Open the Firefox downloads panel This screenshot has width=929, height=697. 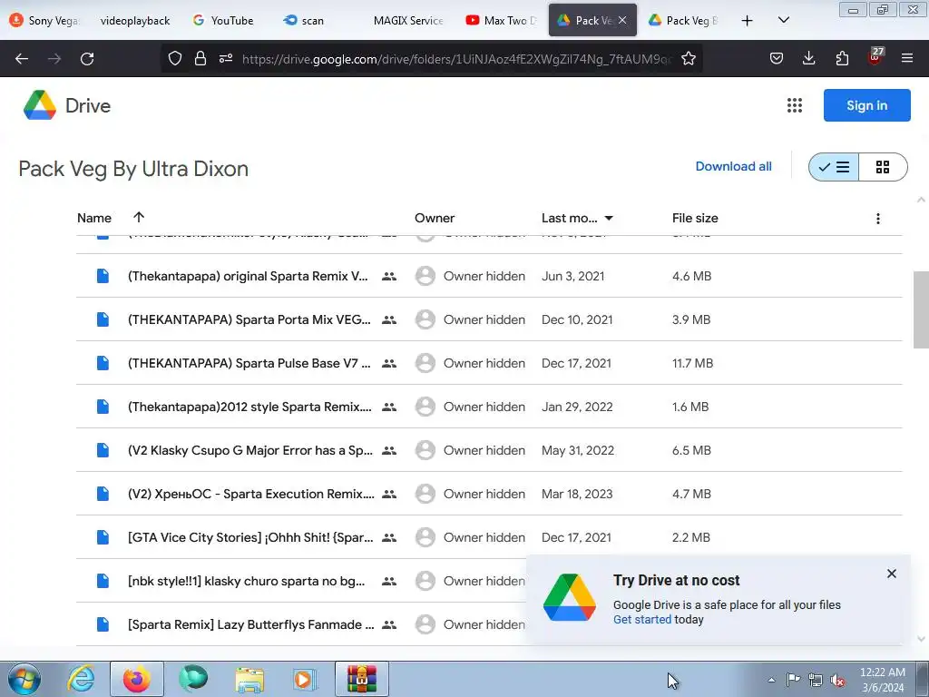pyautogui.click(x=808, y=58)
